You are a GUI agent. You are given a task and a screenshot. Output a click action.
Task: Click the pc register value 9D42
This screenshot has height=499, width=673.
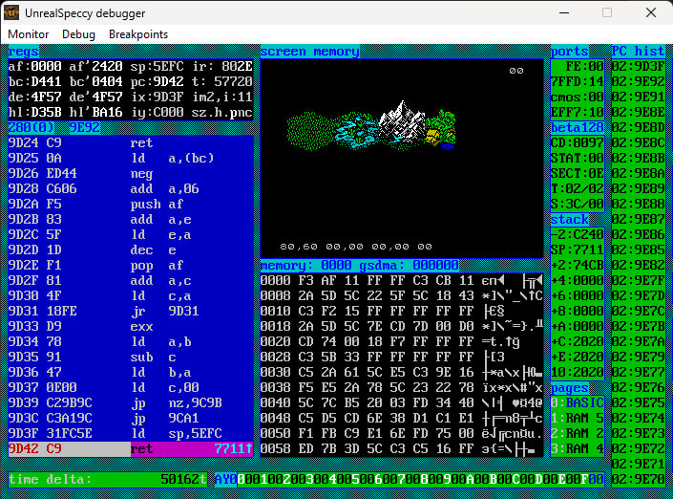tap(168, 81)
